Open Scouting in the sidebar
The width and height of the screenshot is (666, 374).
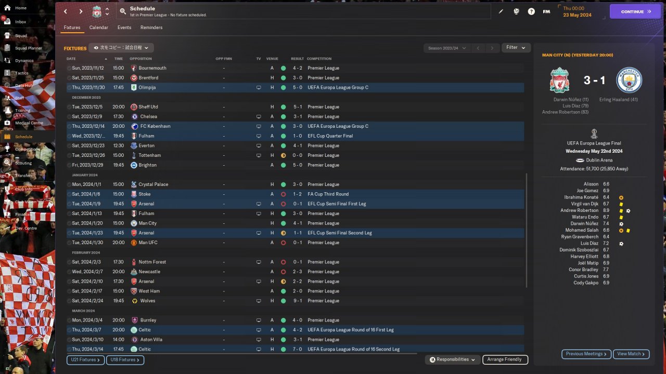(x=23, y=163)
